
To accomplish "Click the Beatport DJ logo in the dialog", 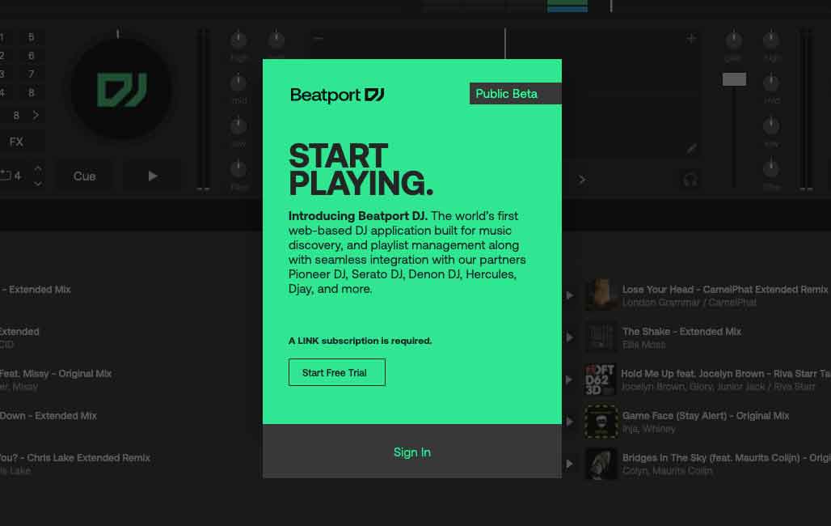I will tap(337, 95).
